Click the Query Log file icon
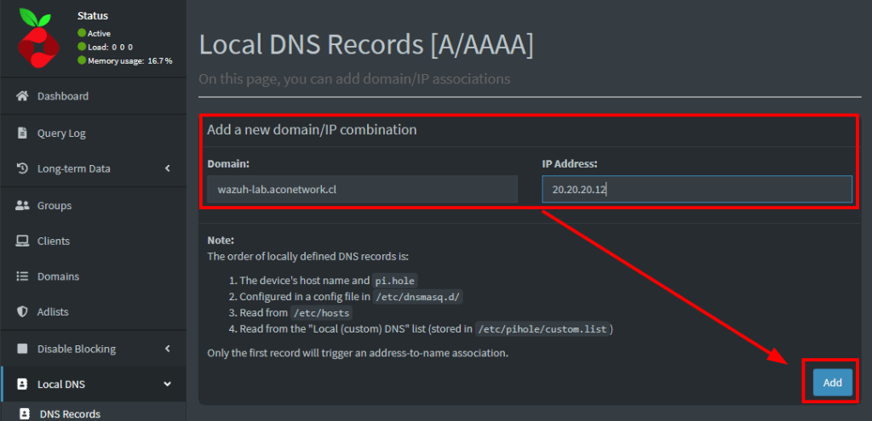The height and width of the screenshot is (421, 872). pos(23,133)
